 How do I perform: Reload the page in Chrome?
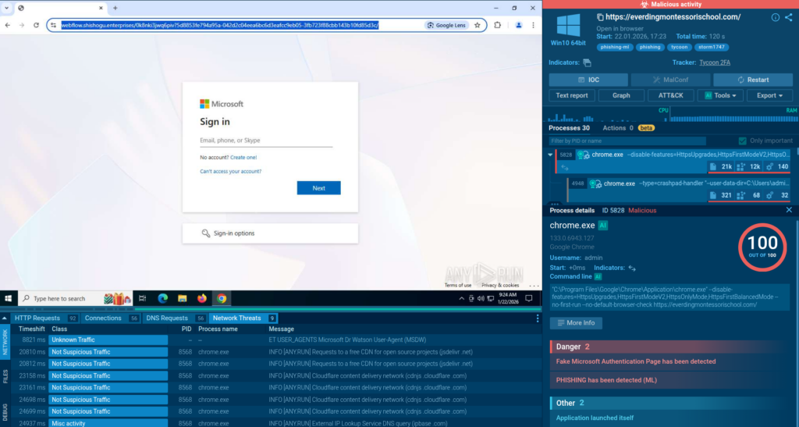pyautogui.click(x=34, y=25)
